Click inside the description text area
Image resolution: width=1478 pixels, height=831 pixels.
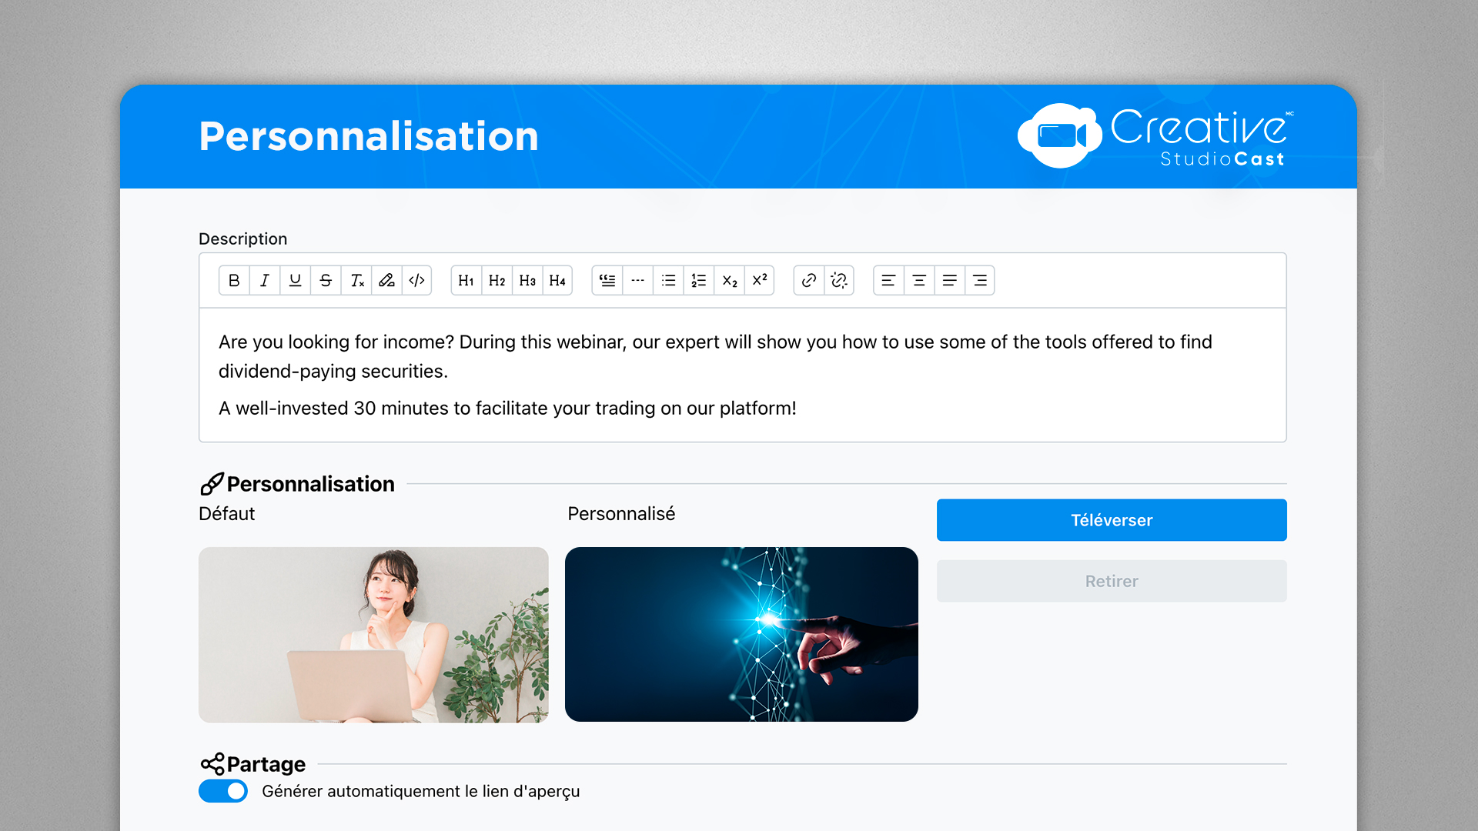(742, 375)
